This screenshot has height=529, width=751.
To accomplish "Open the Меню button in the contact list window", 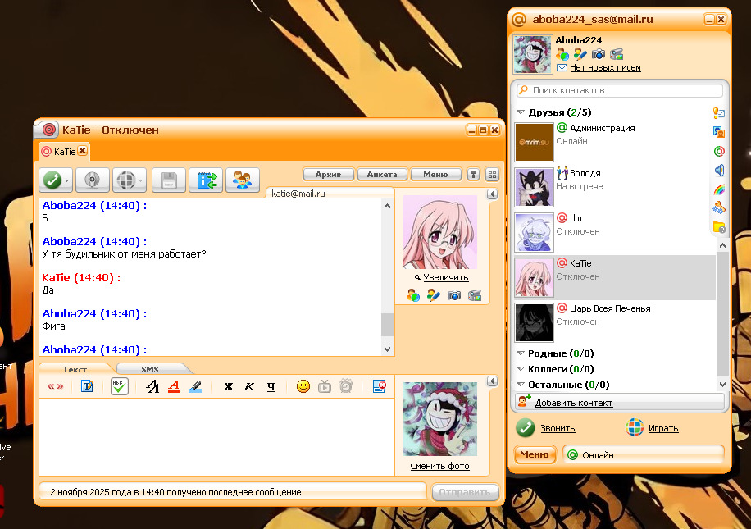I will (x=535, y=454).
